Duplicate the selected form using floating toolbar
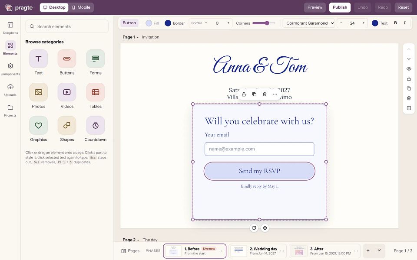The image size is (417, 260). coord(254,94)
